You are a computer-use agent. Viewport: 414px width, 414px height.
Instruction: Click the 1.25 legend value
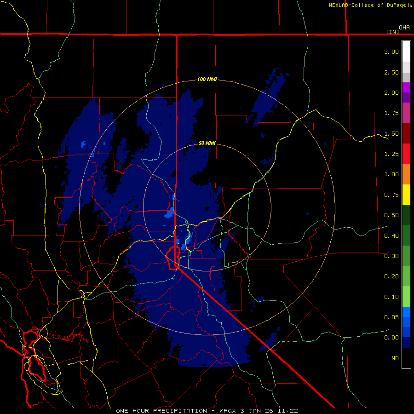click(391, 154)
